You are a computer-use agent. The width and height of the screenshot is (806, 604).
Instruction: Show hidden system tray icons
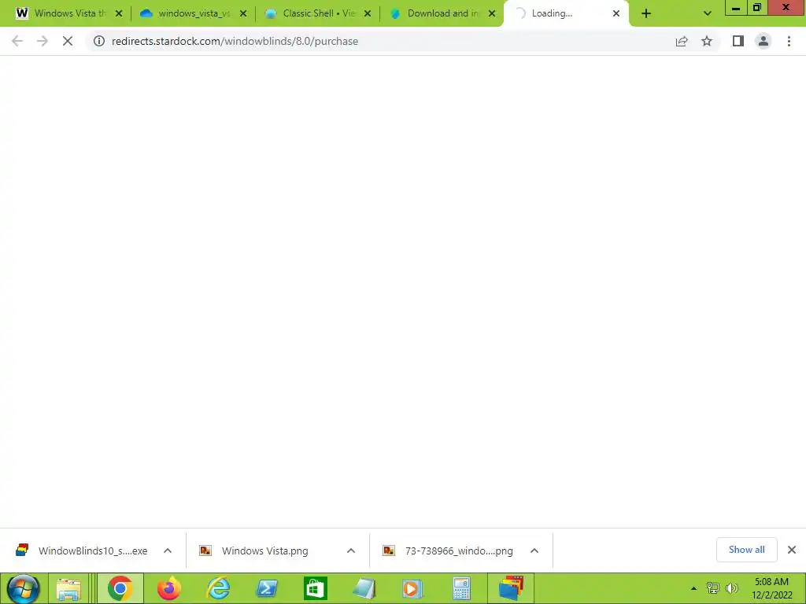(694, 588)
